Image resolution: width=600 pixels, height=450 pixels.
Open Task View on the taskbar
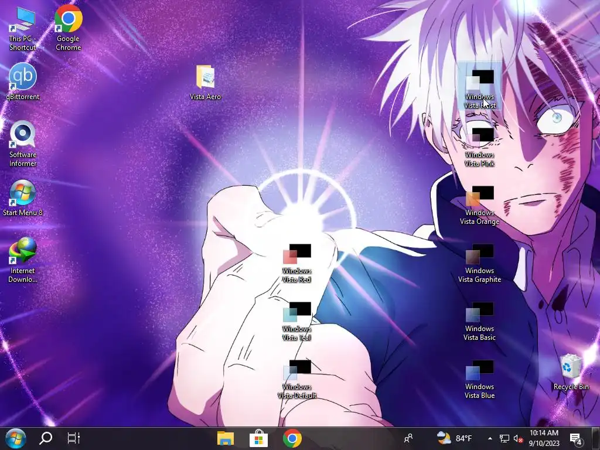pyautogui.click(x=73, y=438)
